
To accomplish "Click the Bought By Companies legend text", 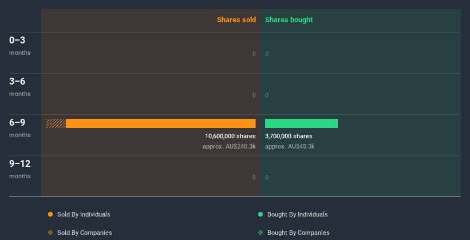I will click(x=298, y=233).
